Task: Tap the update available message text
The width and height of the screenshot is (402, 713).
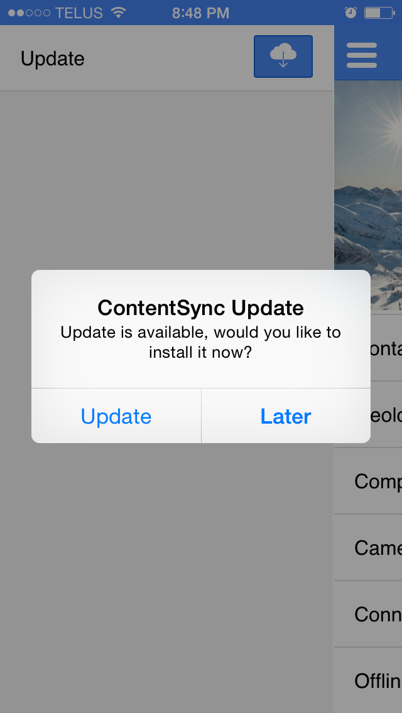Action: point(201,342)
